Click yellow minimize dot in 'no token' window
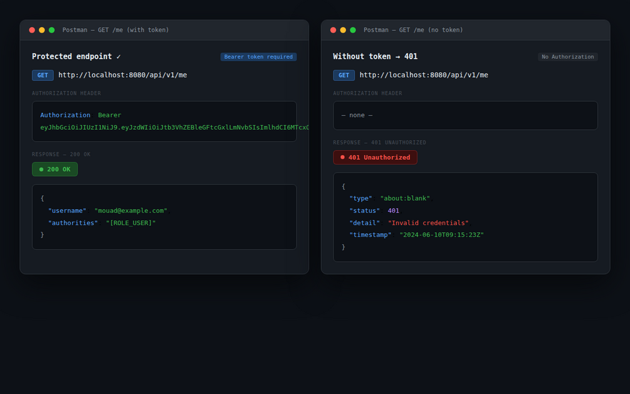630x394 pixels. pyautogui.click(x=343, y=30)
